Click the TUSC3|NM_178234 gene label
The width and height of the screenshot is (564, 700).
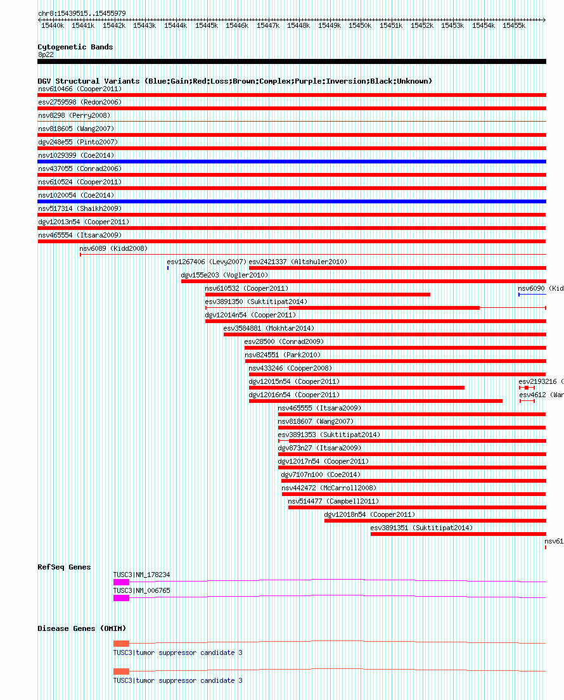[x=141, y=575]
